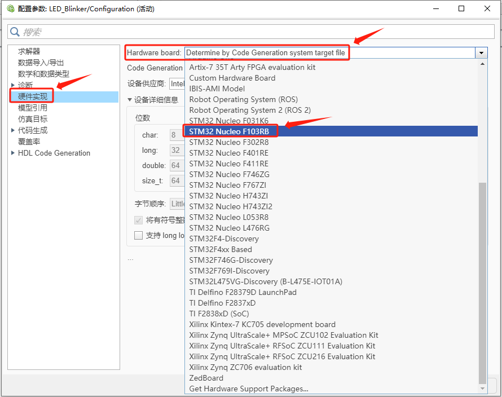Open the Hardware board dropdown arrow

click(x=481, y=52)
